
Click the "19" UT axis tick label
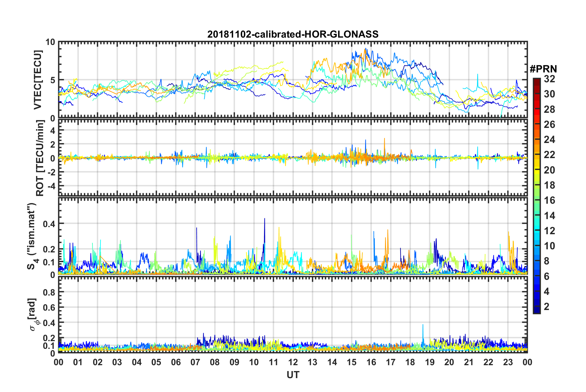point(429,362)
